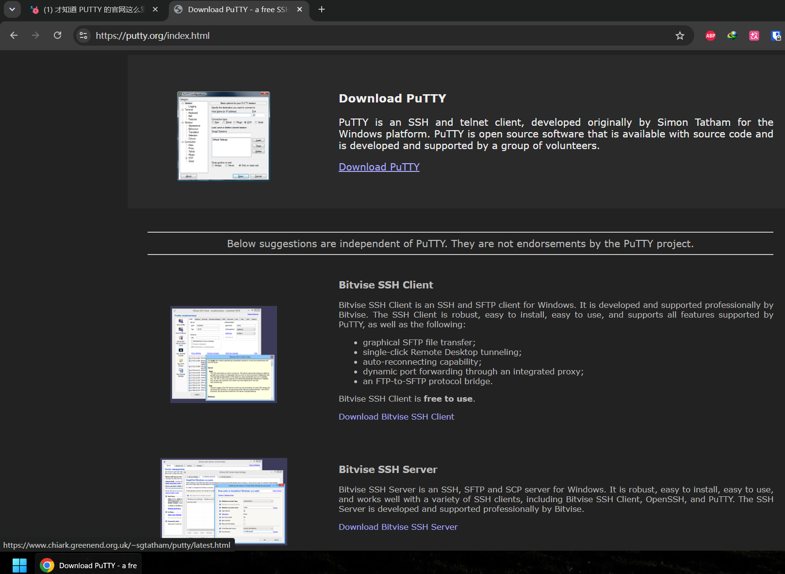Go forward to the next page

tap(35, 35)
